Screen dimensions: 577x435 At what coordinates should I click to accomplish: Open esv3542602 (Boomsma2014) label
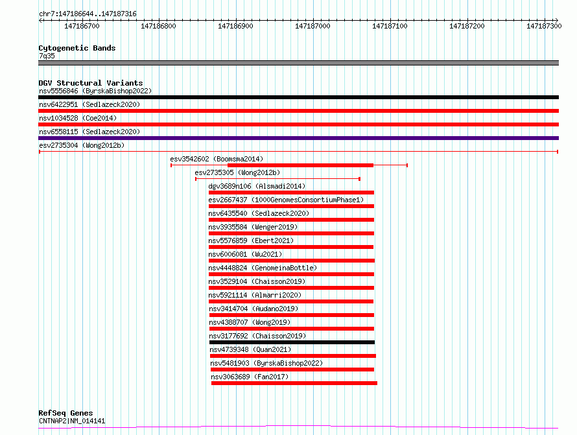pyautogui.click(x=217, y=159)
